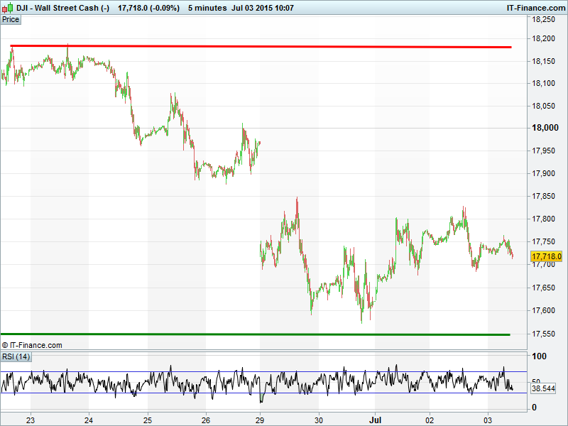Click the RSI value tag 38.544
This screenshot has height=426, width=568.
[542, 389]
